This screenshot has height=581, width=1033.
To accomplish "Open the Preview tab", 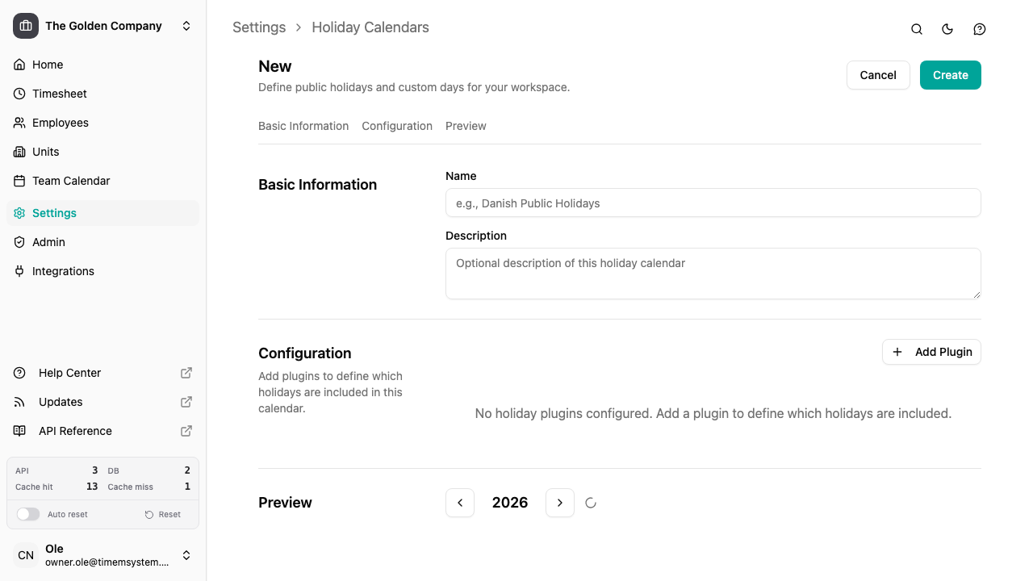I will [x=466, y=126].
